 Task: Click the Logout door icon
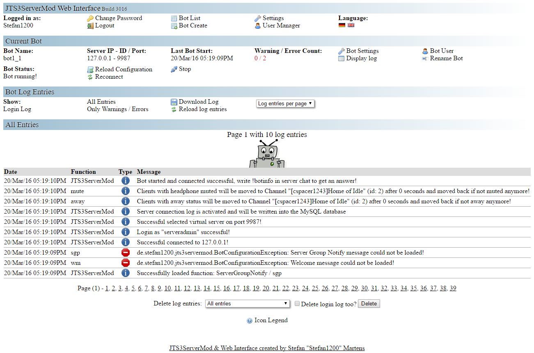[x=90, y=26]
